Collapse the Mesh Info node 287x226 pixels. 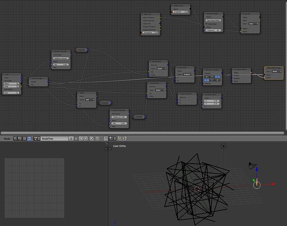tap(142, 14)
